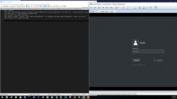177x99 pixels.
Task: Click 'Log in as another user' link
Action: pos(139,65)
